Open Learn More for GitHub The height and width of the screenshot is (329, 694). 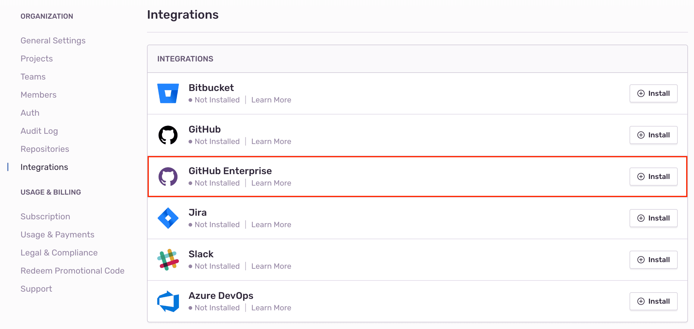point(271,141)
